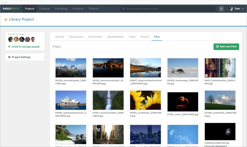This screenshot has height=147, width=247.
Task: Switch to the Spreadsheets tab
Action: coord(116,37)
